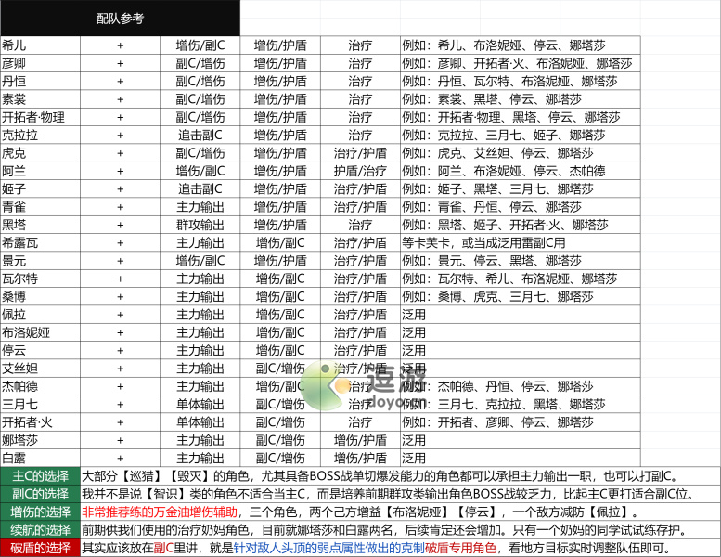Viewport: 721px width, 557px height.
Task: Click the red text 非常推荐练的万金油增伤辅助
Action: [x=160, y=512]
